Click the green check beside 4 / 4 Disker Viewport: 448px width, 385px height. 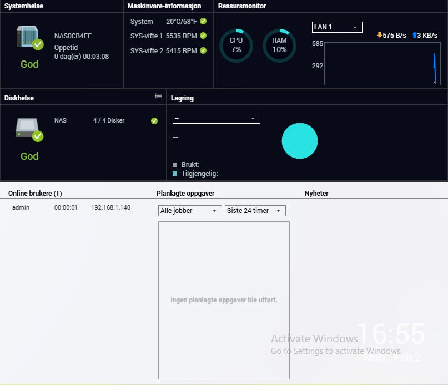154,121
